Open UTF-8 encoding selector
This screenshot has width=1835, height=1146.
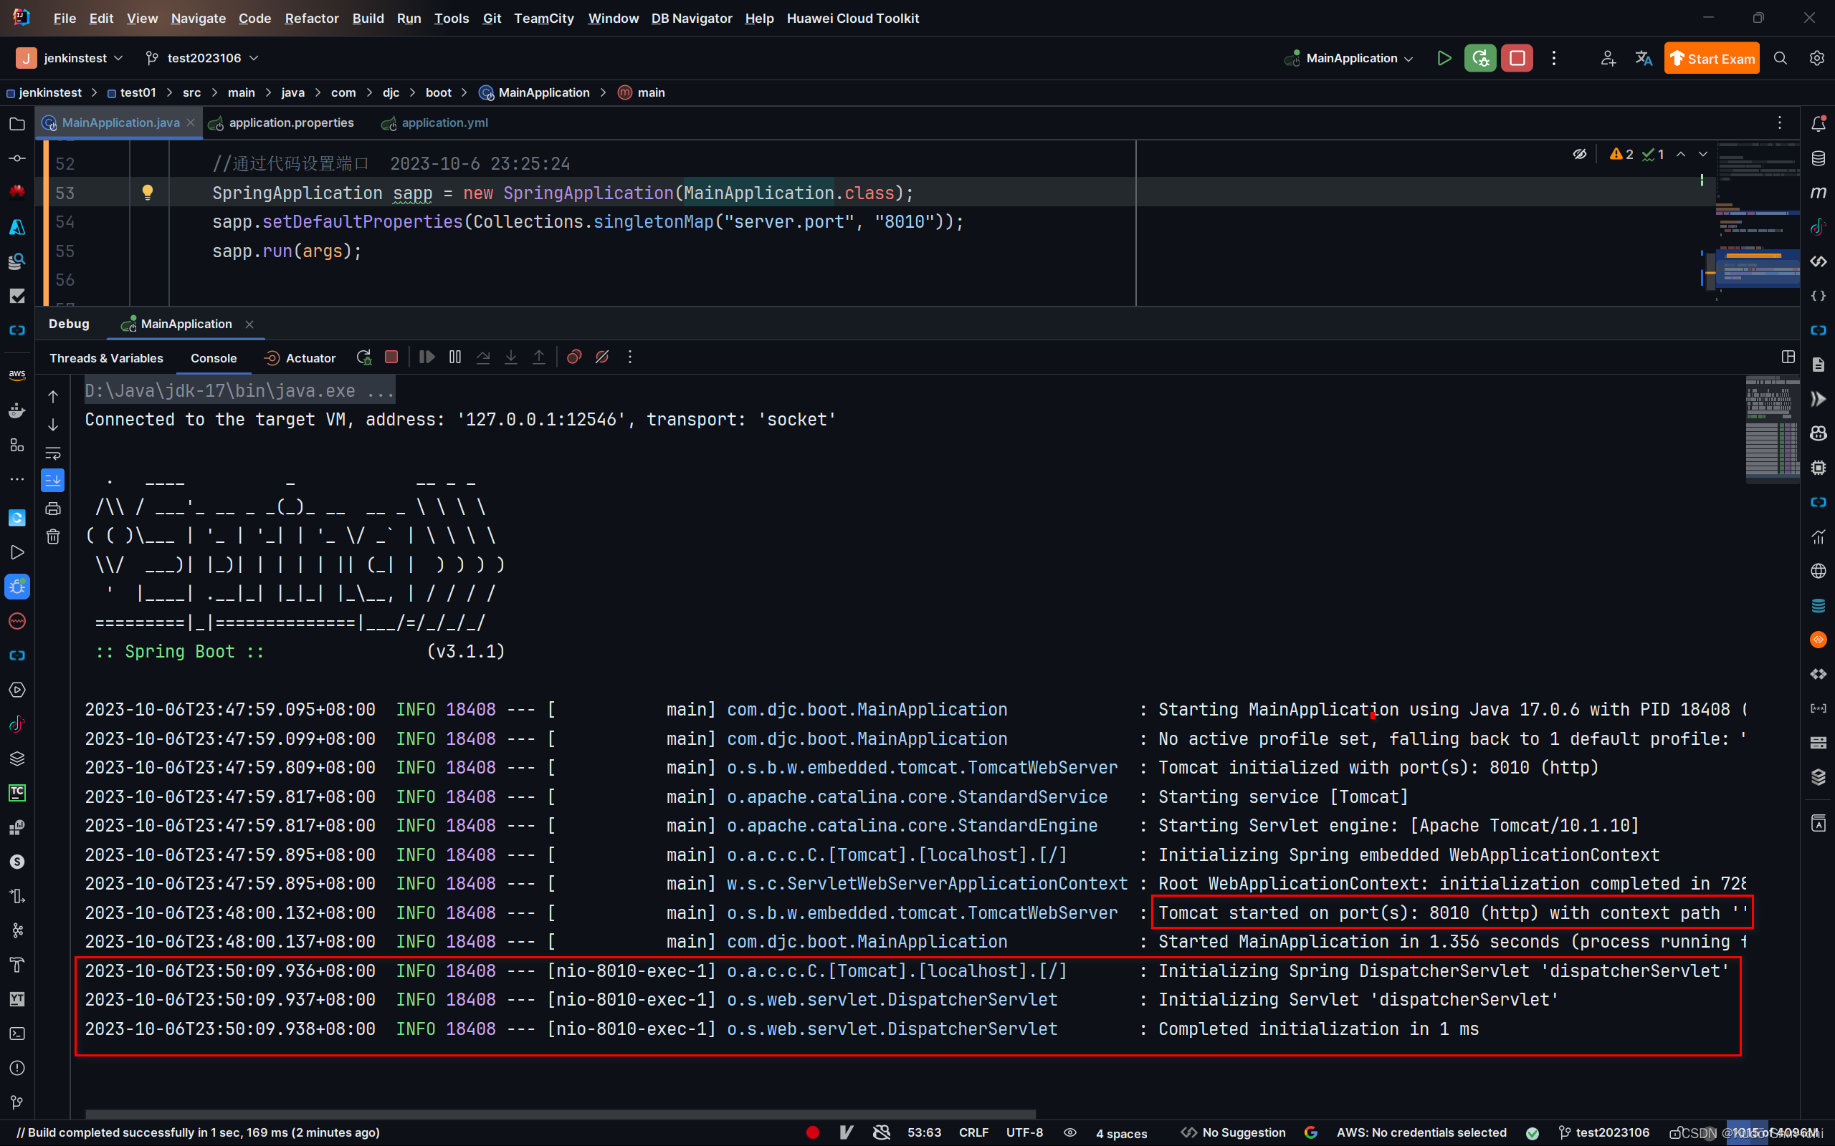click(1024, 1132)
